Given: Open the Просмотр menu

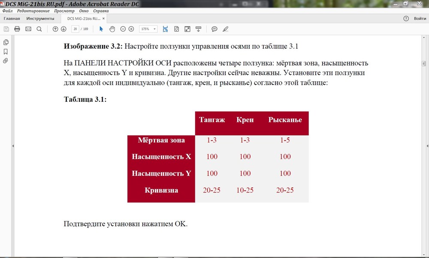Looking at the screenshot, I should pyautogui.click(x=64, y=11).
